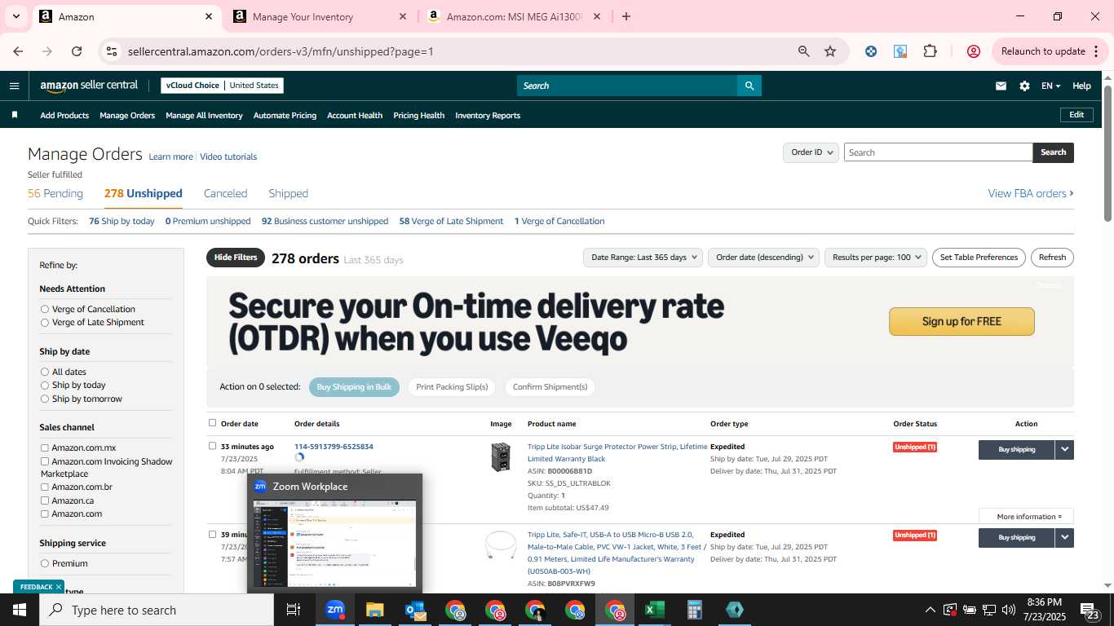Tick the select-all orders checkbox in header

click(x=213, y=423)
